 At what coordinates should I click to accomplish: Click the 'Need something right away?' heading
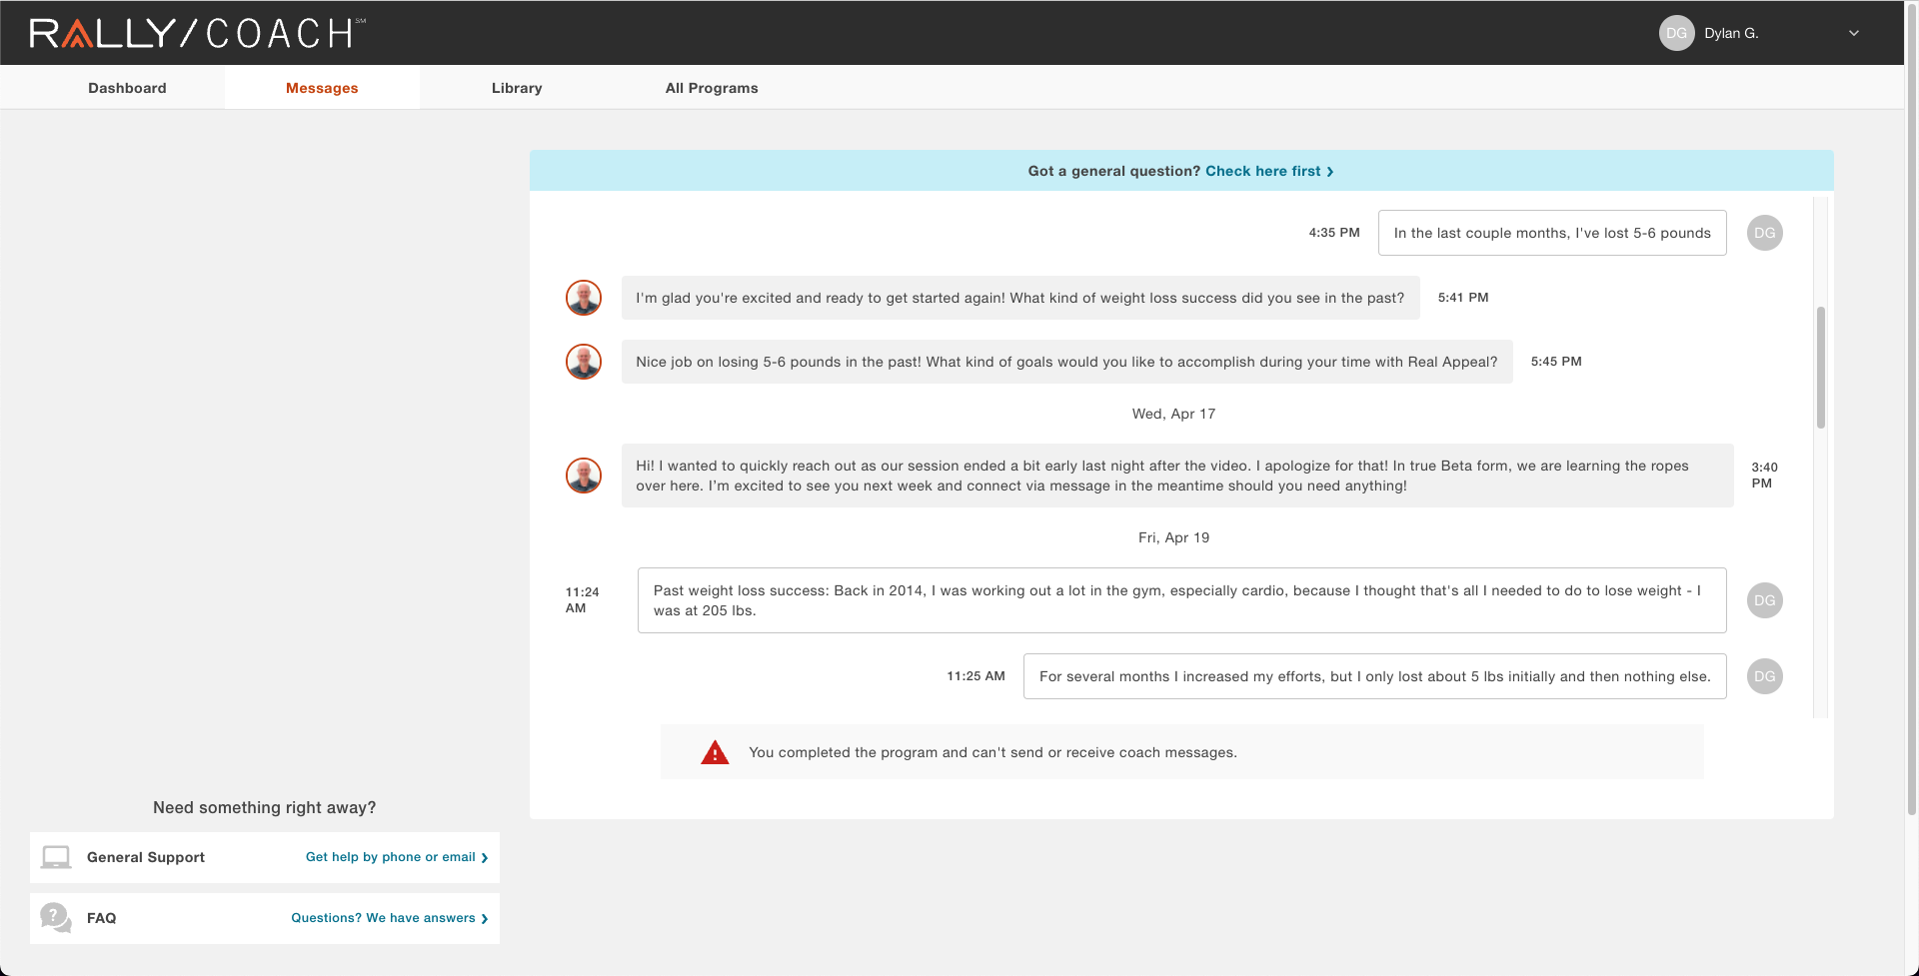click(265, 807)
